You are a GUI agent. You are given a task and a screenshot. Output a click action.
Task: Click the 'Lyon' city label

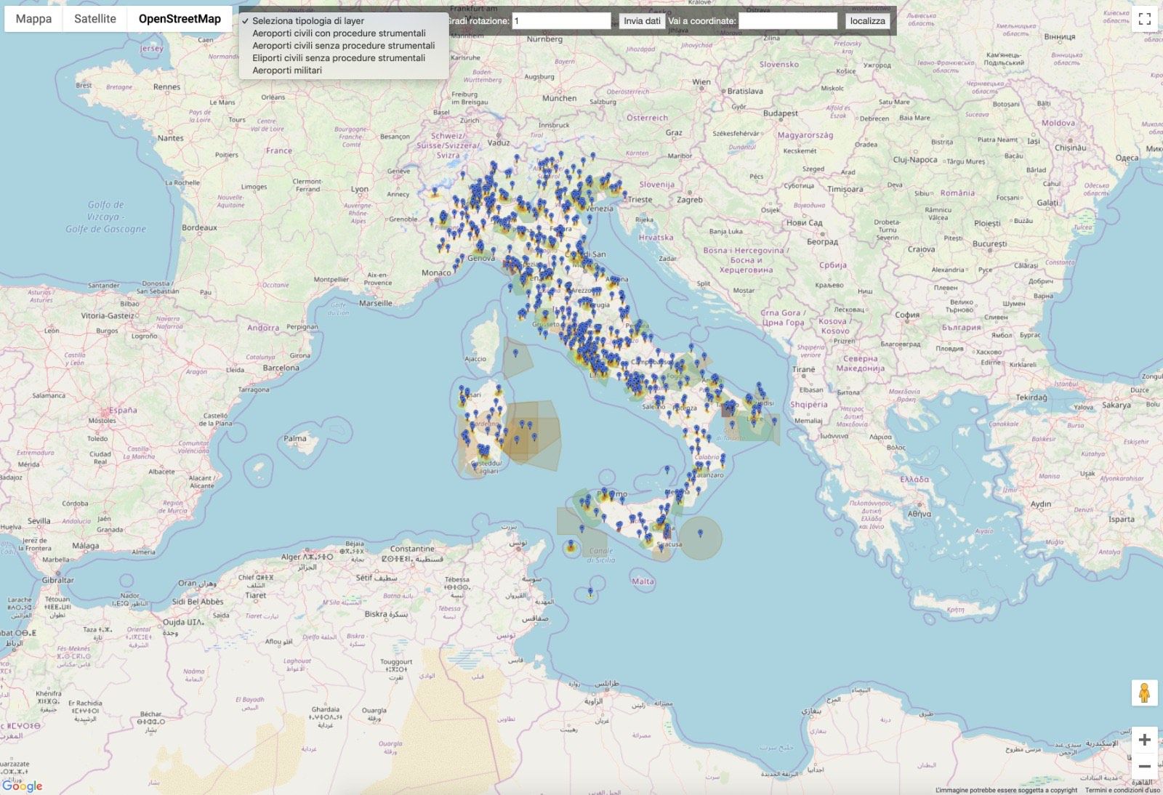click(x=360, y=189)
